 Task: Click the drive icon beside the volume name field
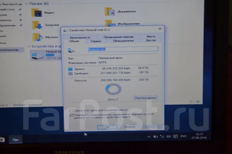coord(71,50)
